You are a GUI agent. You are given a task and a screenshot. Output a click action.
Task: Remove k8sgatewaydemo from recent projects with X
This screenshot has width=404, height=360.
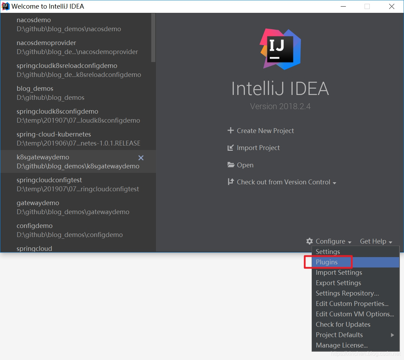(x=141, y=158)
